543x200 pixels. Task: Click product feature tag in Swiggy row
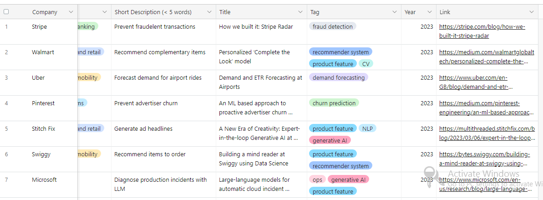point(332,154)
